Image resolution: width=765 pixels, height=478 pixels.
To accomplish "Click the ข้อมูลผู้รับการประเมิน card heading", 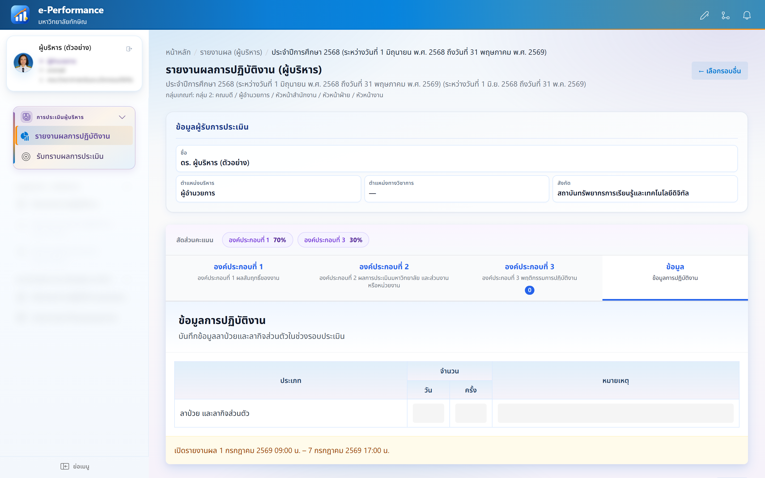I will pyautogui.click(x=212, y=127).
